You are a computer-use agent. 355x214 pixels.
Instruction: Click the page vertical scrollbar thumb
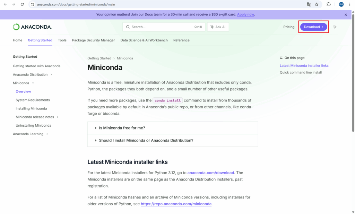tap(353, 73)
